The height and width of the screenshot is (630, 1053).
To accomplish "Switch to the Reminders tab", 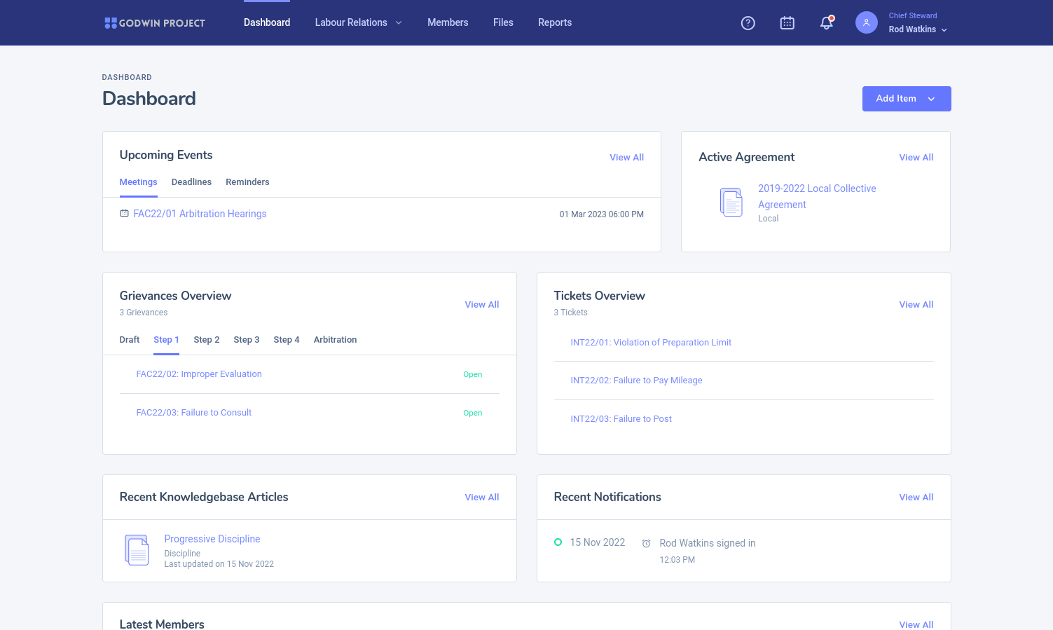I will pos(247,182).
